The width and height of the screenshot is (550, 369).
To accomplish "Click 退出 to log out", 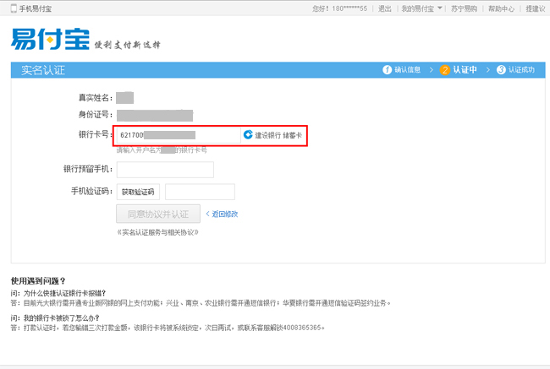I will coord(384,8).
